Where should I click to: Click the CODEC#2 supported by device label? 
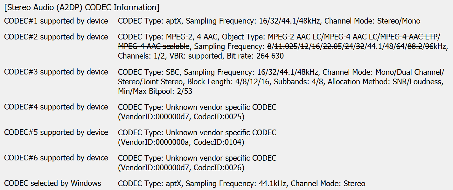coord(56,37)
